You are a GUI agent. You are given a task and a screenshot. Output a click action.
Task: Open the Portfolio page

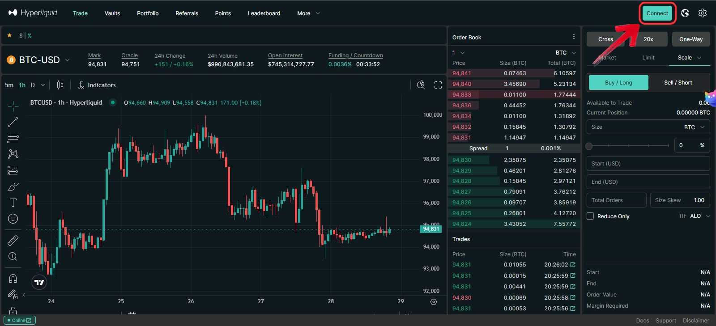(x=148, y=13)
